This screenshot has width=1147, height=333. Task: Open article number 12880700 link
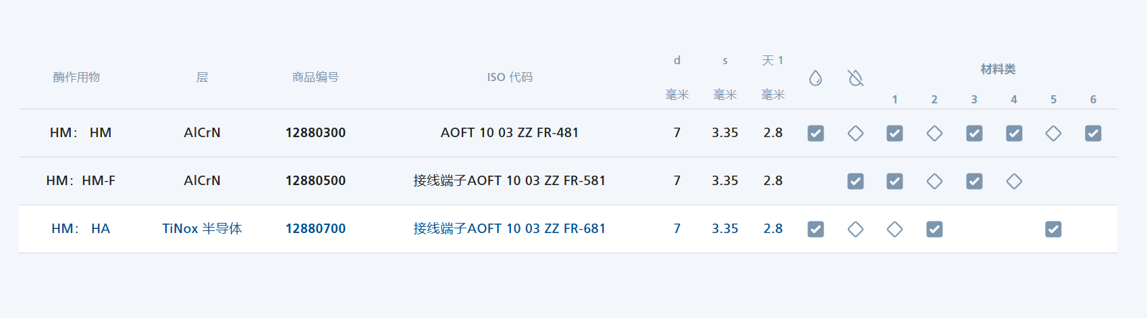coord(315,229)
